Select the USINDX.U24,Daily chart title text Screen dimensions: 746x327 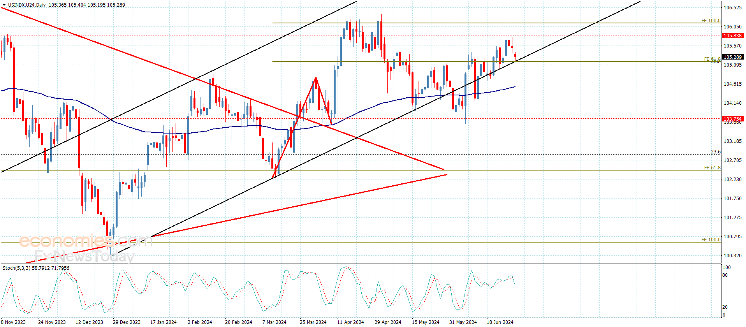(26, 5)
